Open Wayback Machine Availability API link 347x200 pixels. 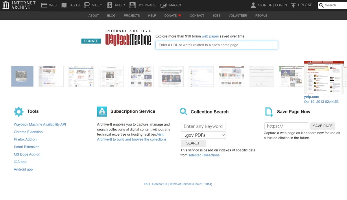click(x=40, y=124)
